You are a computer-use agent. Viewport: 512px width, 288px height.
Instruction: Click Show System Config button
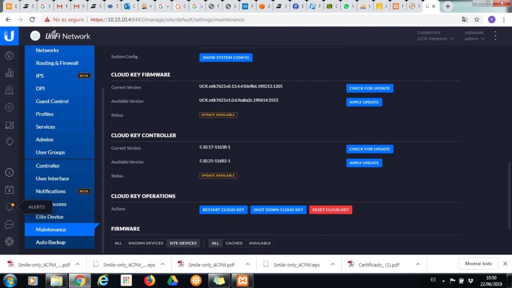click(x=225, y=58)
